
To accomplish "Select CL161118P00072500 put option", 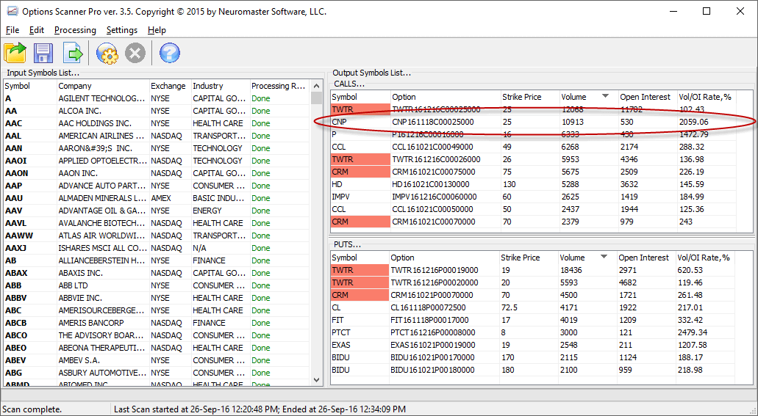I will [x=429, y=307].
